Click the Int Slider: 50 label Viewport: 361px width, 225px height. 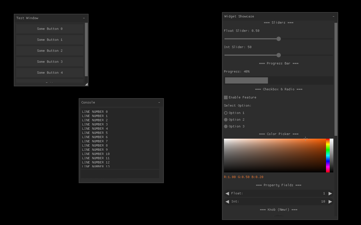[x=238, y=47]
